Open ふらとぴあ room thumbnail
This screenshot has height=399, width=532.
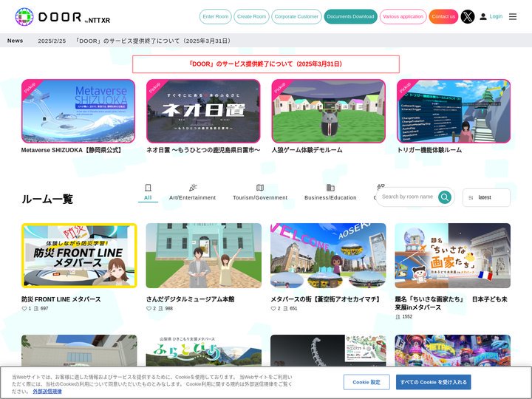pyautogui.click(x=204, y=350)
